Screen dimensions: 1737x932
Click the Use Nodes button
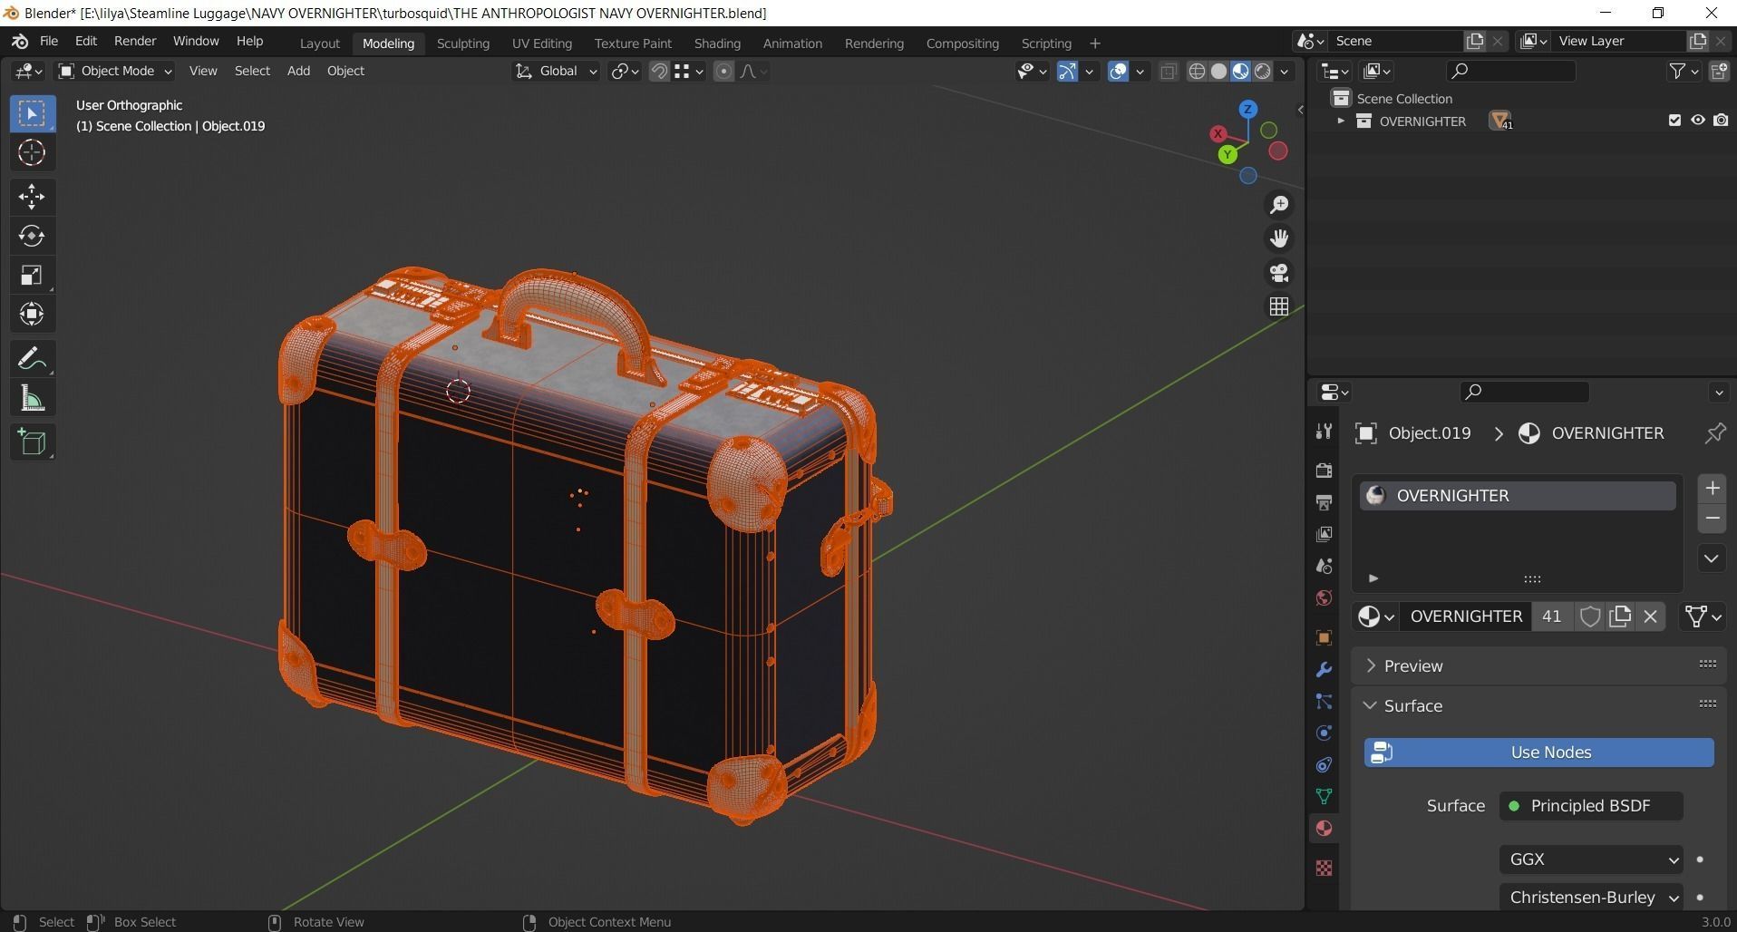[x=1538, y=752]
